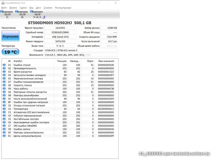Click status orb for 08 Скорость поиска
This screenshot has height=160, width=216.
tap(4, 85)
